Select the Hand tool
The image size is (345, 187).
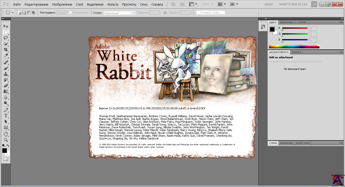click(6, 134)
